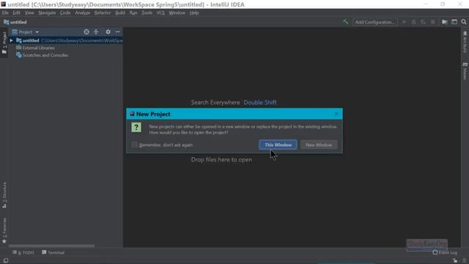Click the Run with coverage icon
Viewport: 469px width, 264px height.
click(x=424, y=22)
